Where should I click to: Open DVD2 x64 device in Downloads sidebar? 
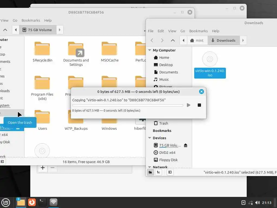pos(167,152)
